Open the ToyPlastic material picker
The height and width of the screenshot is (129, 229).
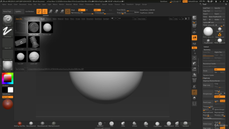(x=8, y=66)
